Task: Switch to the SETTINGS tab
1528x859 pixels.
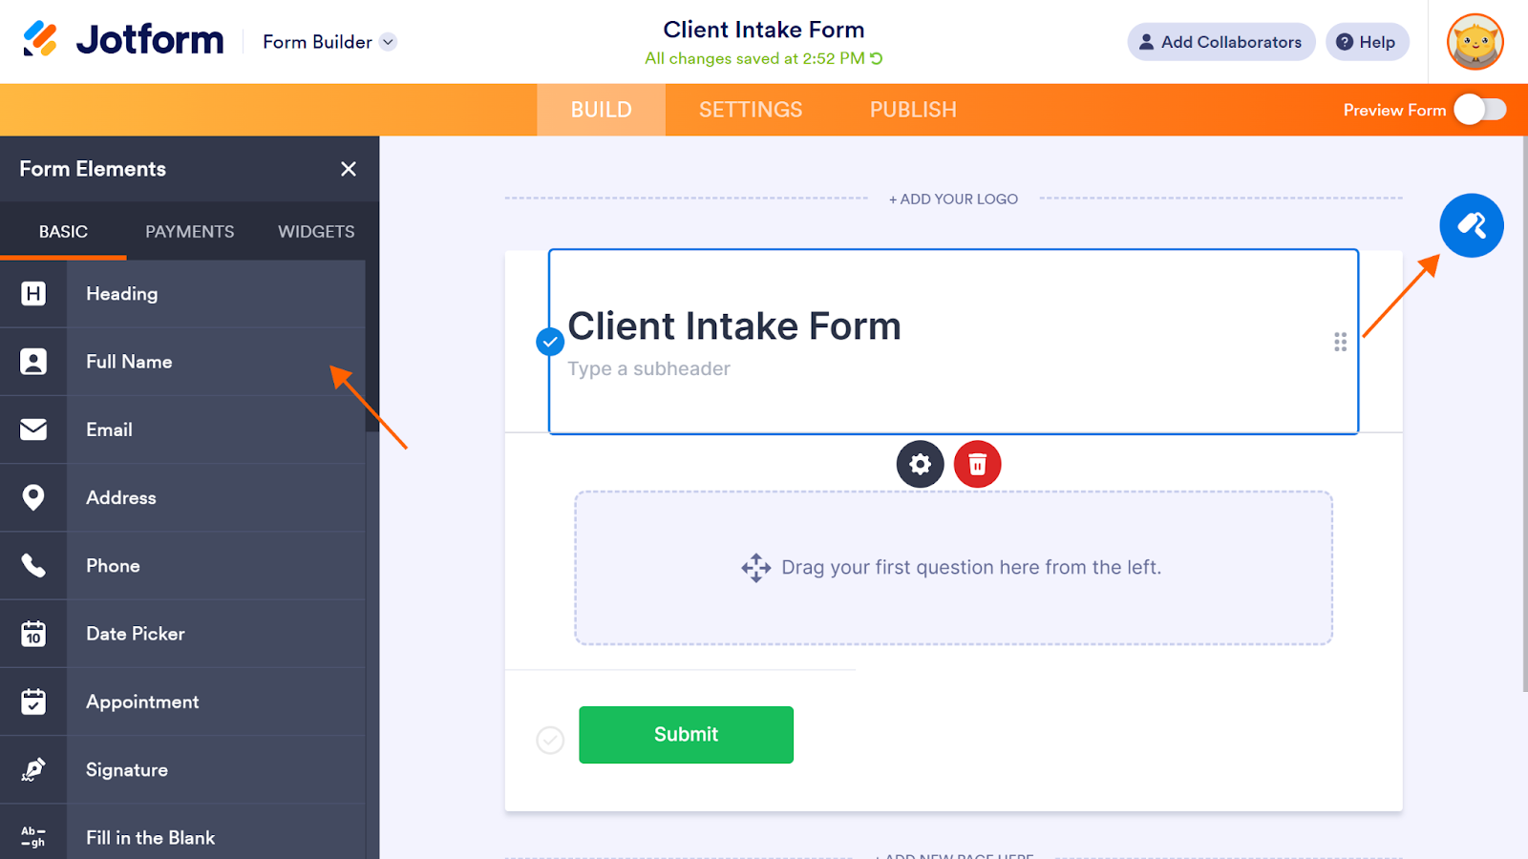Action: 750,110
